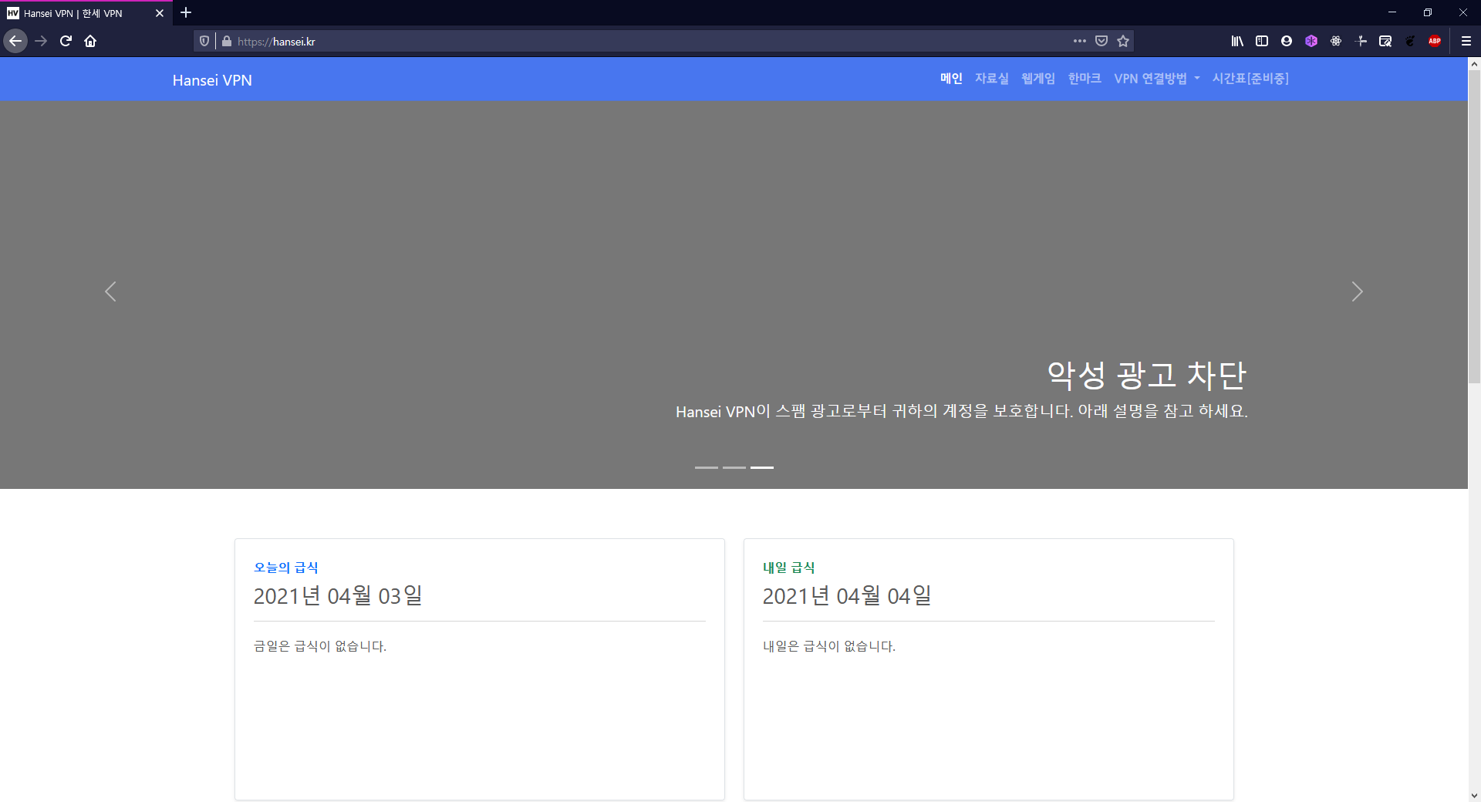The width and height of the screenshot is (1481, 802).
Task: Select the 웹게임 navigation item
Action: point(1037,79)
